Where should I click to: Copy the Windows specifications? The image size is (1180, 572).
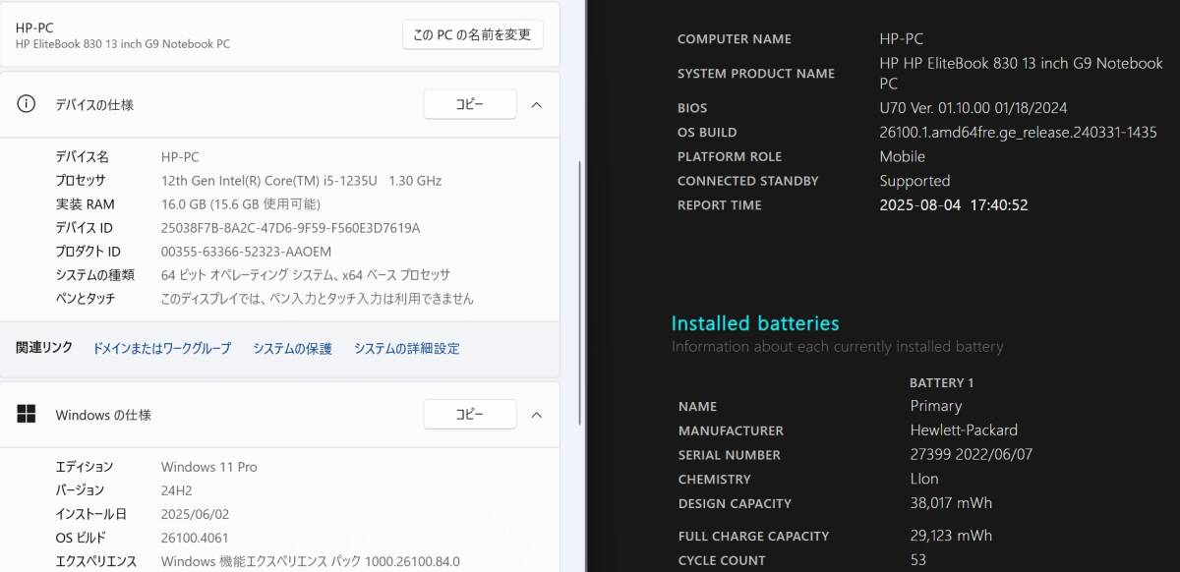click(470, 414)
